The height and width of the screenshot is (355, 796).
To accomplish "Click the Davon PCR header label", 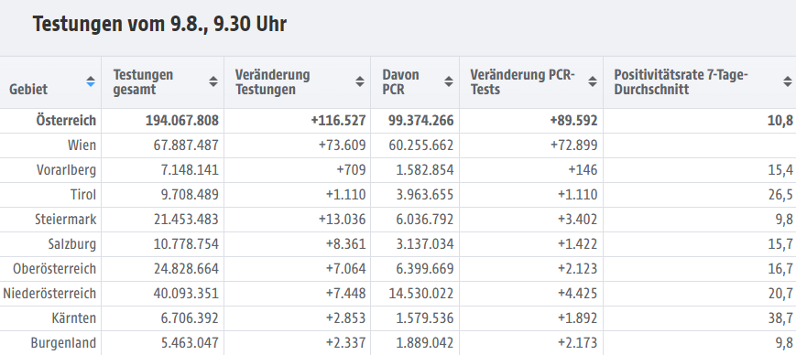I will pyautogui.click(x=400, y=81).
